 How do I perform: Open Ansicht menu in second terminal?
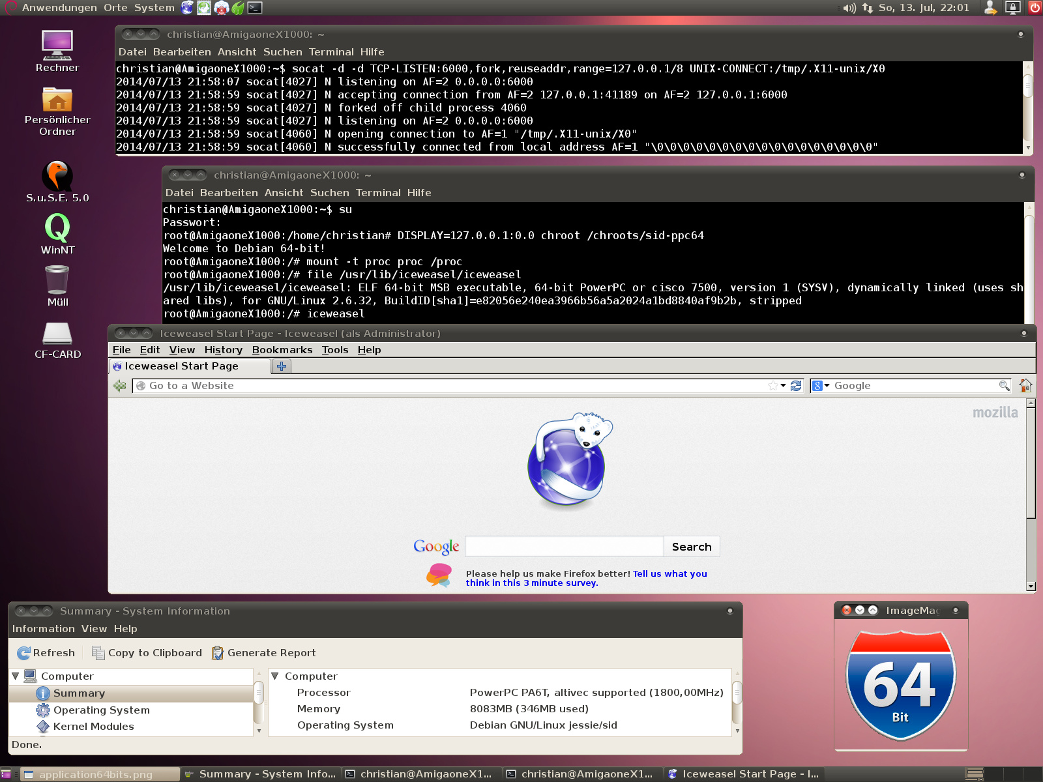coord(284,193)
